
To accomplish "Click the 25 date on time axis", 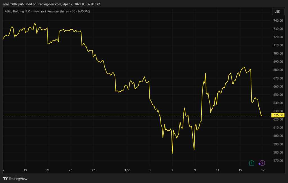I will click(x=71, y=170).
